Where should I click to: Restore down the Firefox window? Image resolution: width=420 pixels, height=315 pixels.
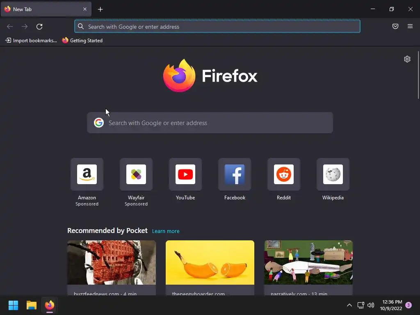[x=392, y=9]
